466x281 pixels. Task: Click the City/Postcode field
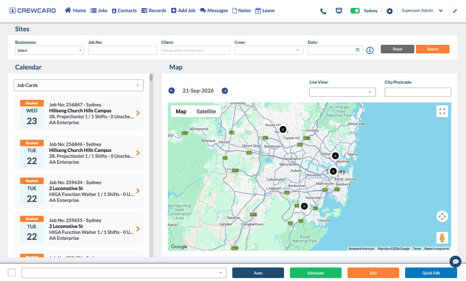click(418, 92)
